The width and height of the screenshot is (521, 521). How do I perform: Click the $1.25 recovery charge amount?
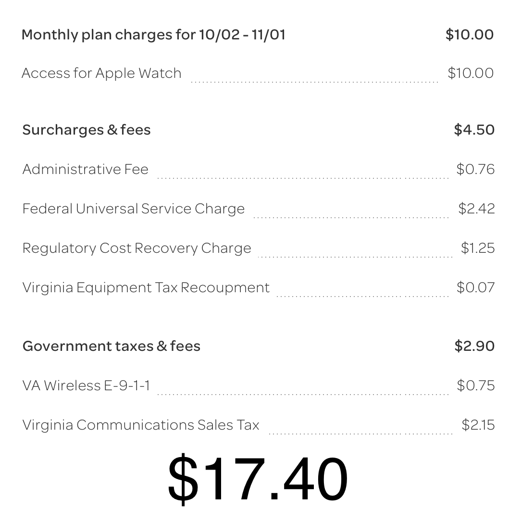tap(478, 248)
